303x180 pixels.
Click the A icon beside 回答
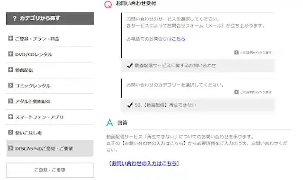[109, 123]
